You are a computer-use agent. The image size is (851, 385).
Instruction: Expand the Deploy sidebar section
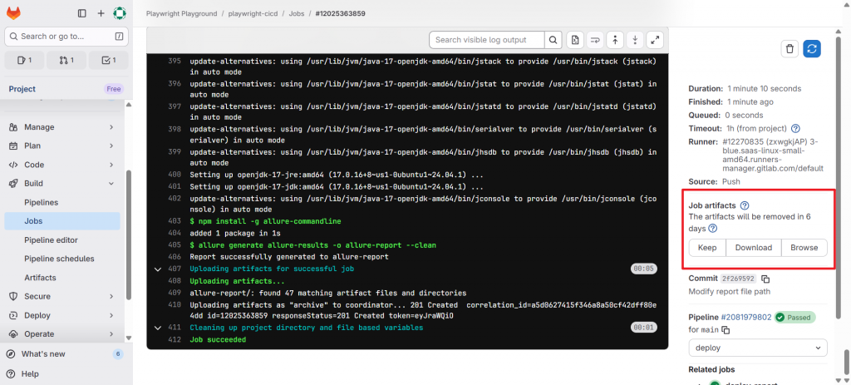click(x=61, y=315)
